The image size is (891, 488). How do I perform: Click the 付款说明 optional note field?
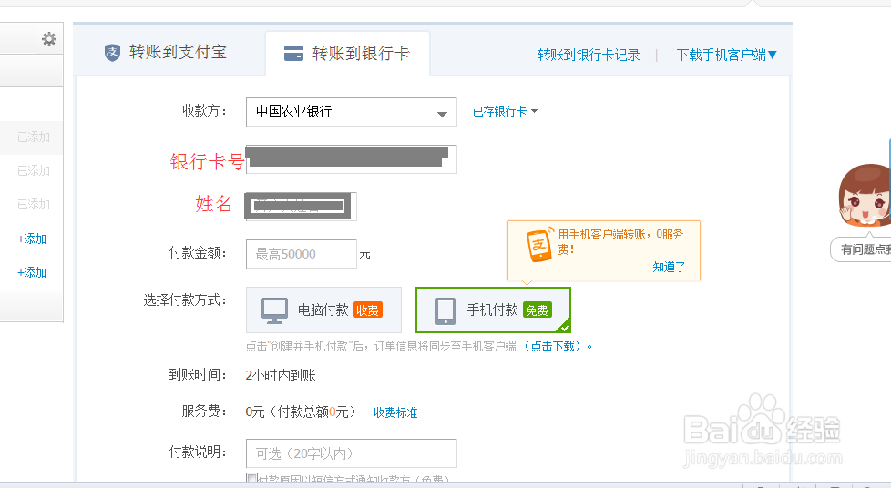pos(351,453)
